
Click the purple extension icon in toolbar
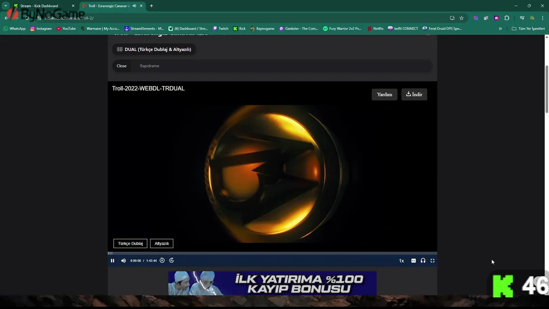pyautogui.click(x=476, y=18)
